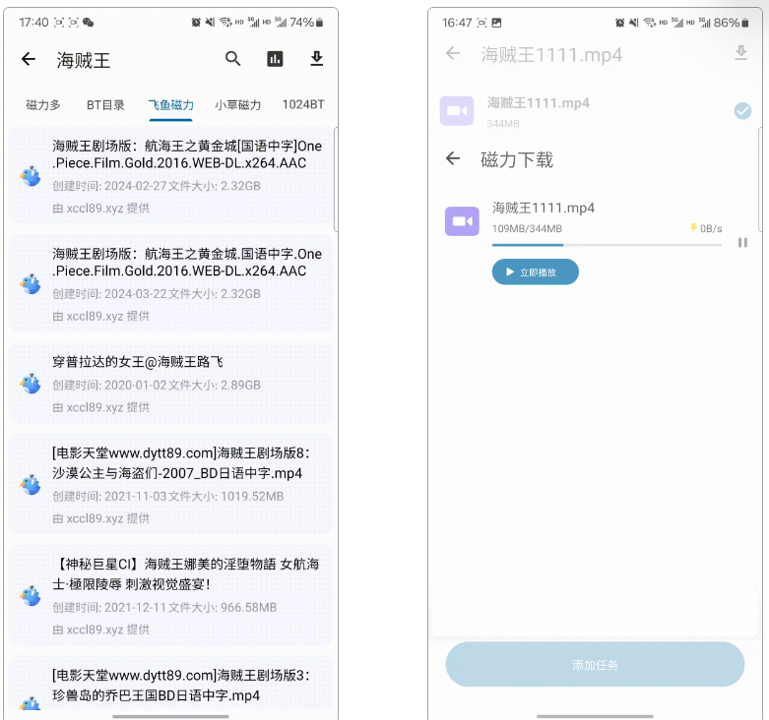Tap download icon on 海贼王1111.mp4 header
769x720 pixels.
pos(741,52)
